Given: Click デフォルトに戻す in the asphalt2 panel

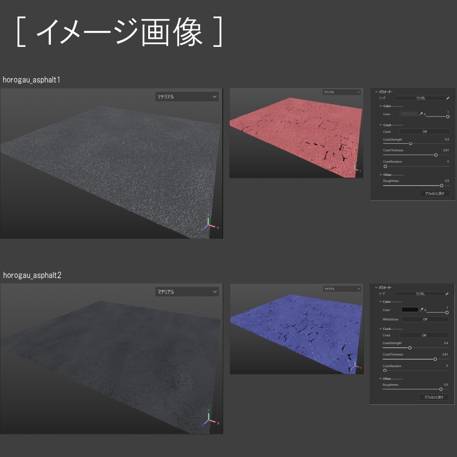Looking at the screenshot, I should [x=434, y=397].
